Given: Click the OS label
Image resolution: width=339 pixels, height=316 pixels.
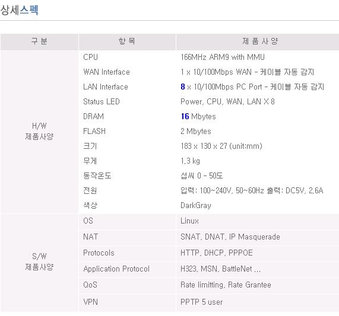Looking at the screenshot, I should (88, 221).
